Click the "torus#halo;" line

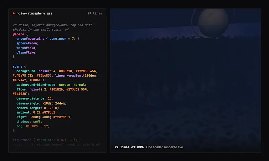27,48
